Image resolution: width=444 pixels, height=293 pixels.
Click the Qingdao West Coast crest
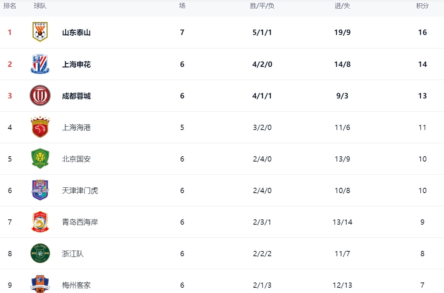click(40, 222)
